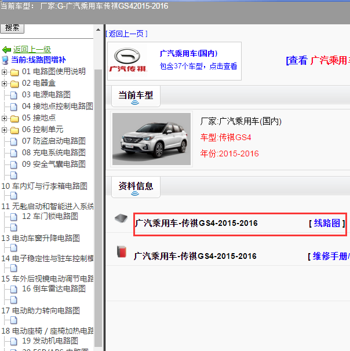
Task: Click the tree panel scroll-up arrow
Action: (98, 30)
